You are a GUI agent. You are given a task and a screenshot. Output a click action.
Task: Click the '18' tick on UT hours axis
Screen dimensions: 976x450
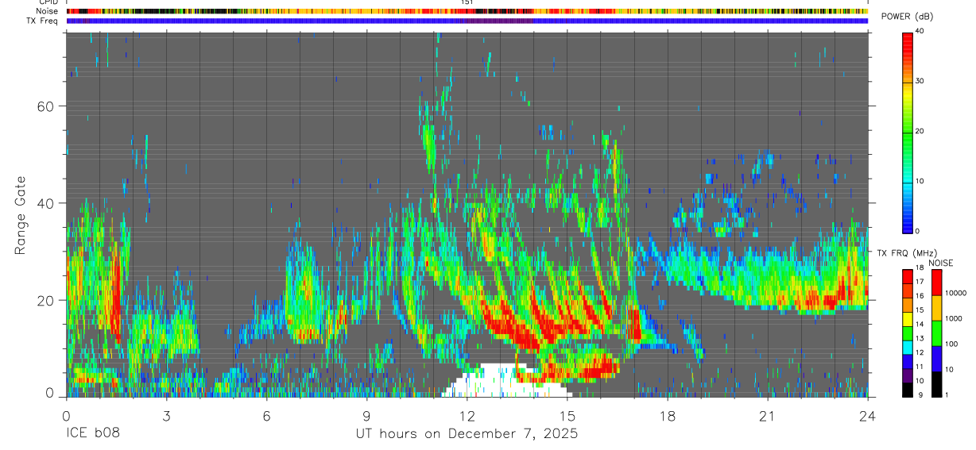tap(668, 415)
